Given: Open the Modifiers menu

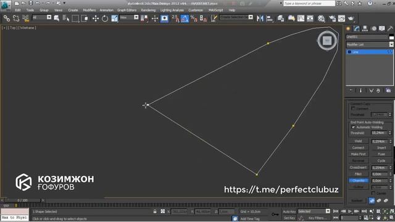Looking at the screenshot, I should coord(89,10).
